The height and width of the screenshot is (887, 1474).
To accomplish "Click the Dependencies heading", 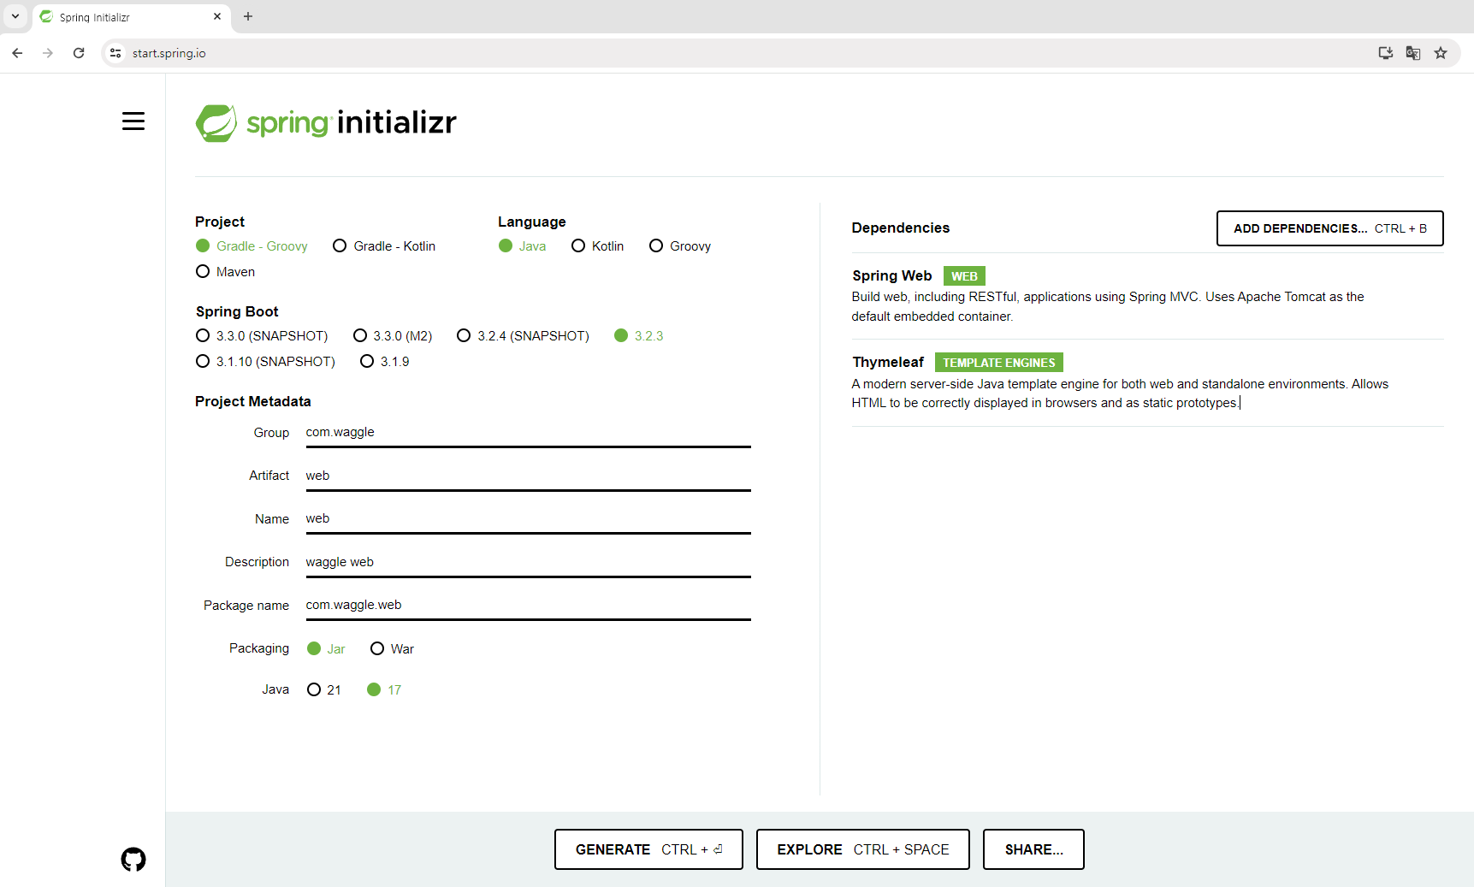I will (x=900, y=228).
